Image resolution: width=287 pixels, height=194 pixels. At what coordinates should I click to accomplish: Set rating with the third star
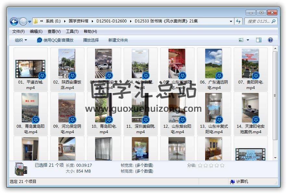(x=211, y=165)
